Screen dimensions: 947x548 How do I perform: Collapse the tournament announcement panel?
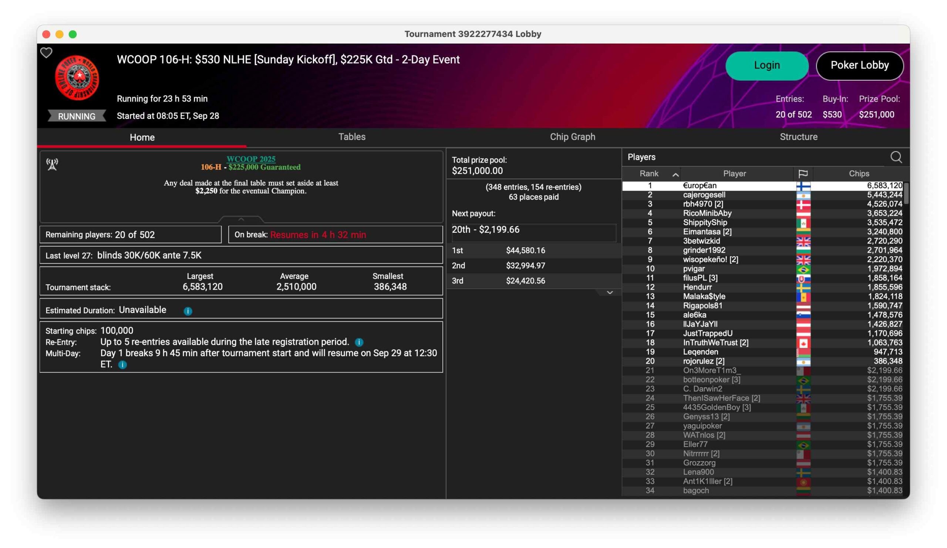pos(241,219)
